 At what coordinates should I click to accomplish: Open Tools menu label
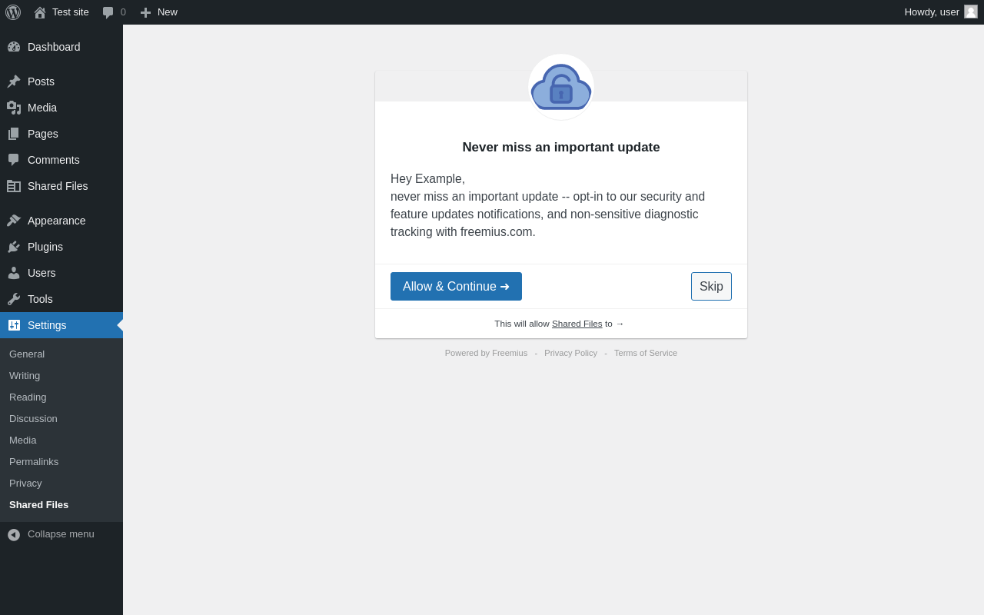[x=40, y=299]
